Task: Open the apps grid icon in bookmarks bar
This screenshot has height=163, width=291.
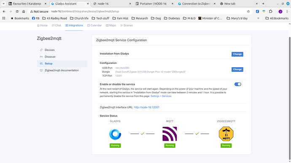Action: coord(4,18)
